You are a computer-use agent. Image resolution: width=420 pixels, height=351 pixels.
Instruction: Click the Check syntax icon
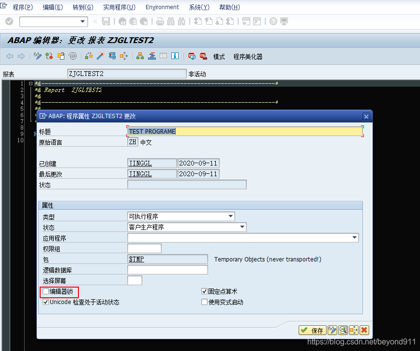pos(89,56)
